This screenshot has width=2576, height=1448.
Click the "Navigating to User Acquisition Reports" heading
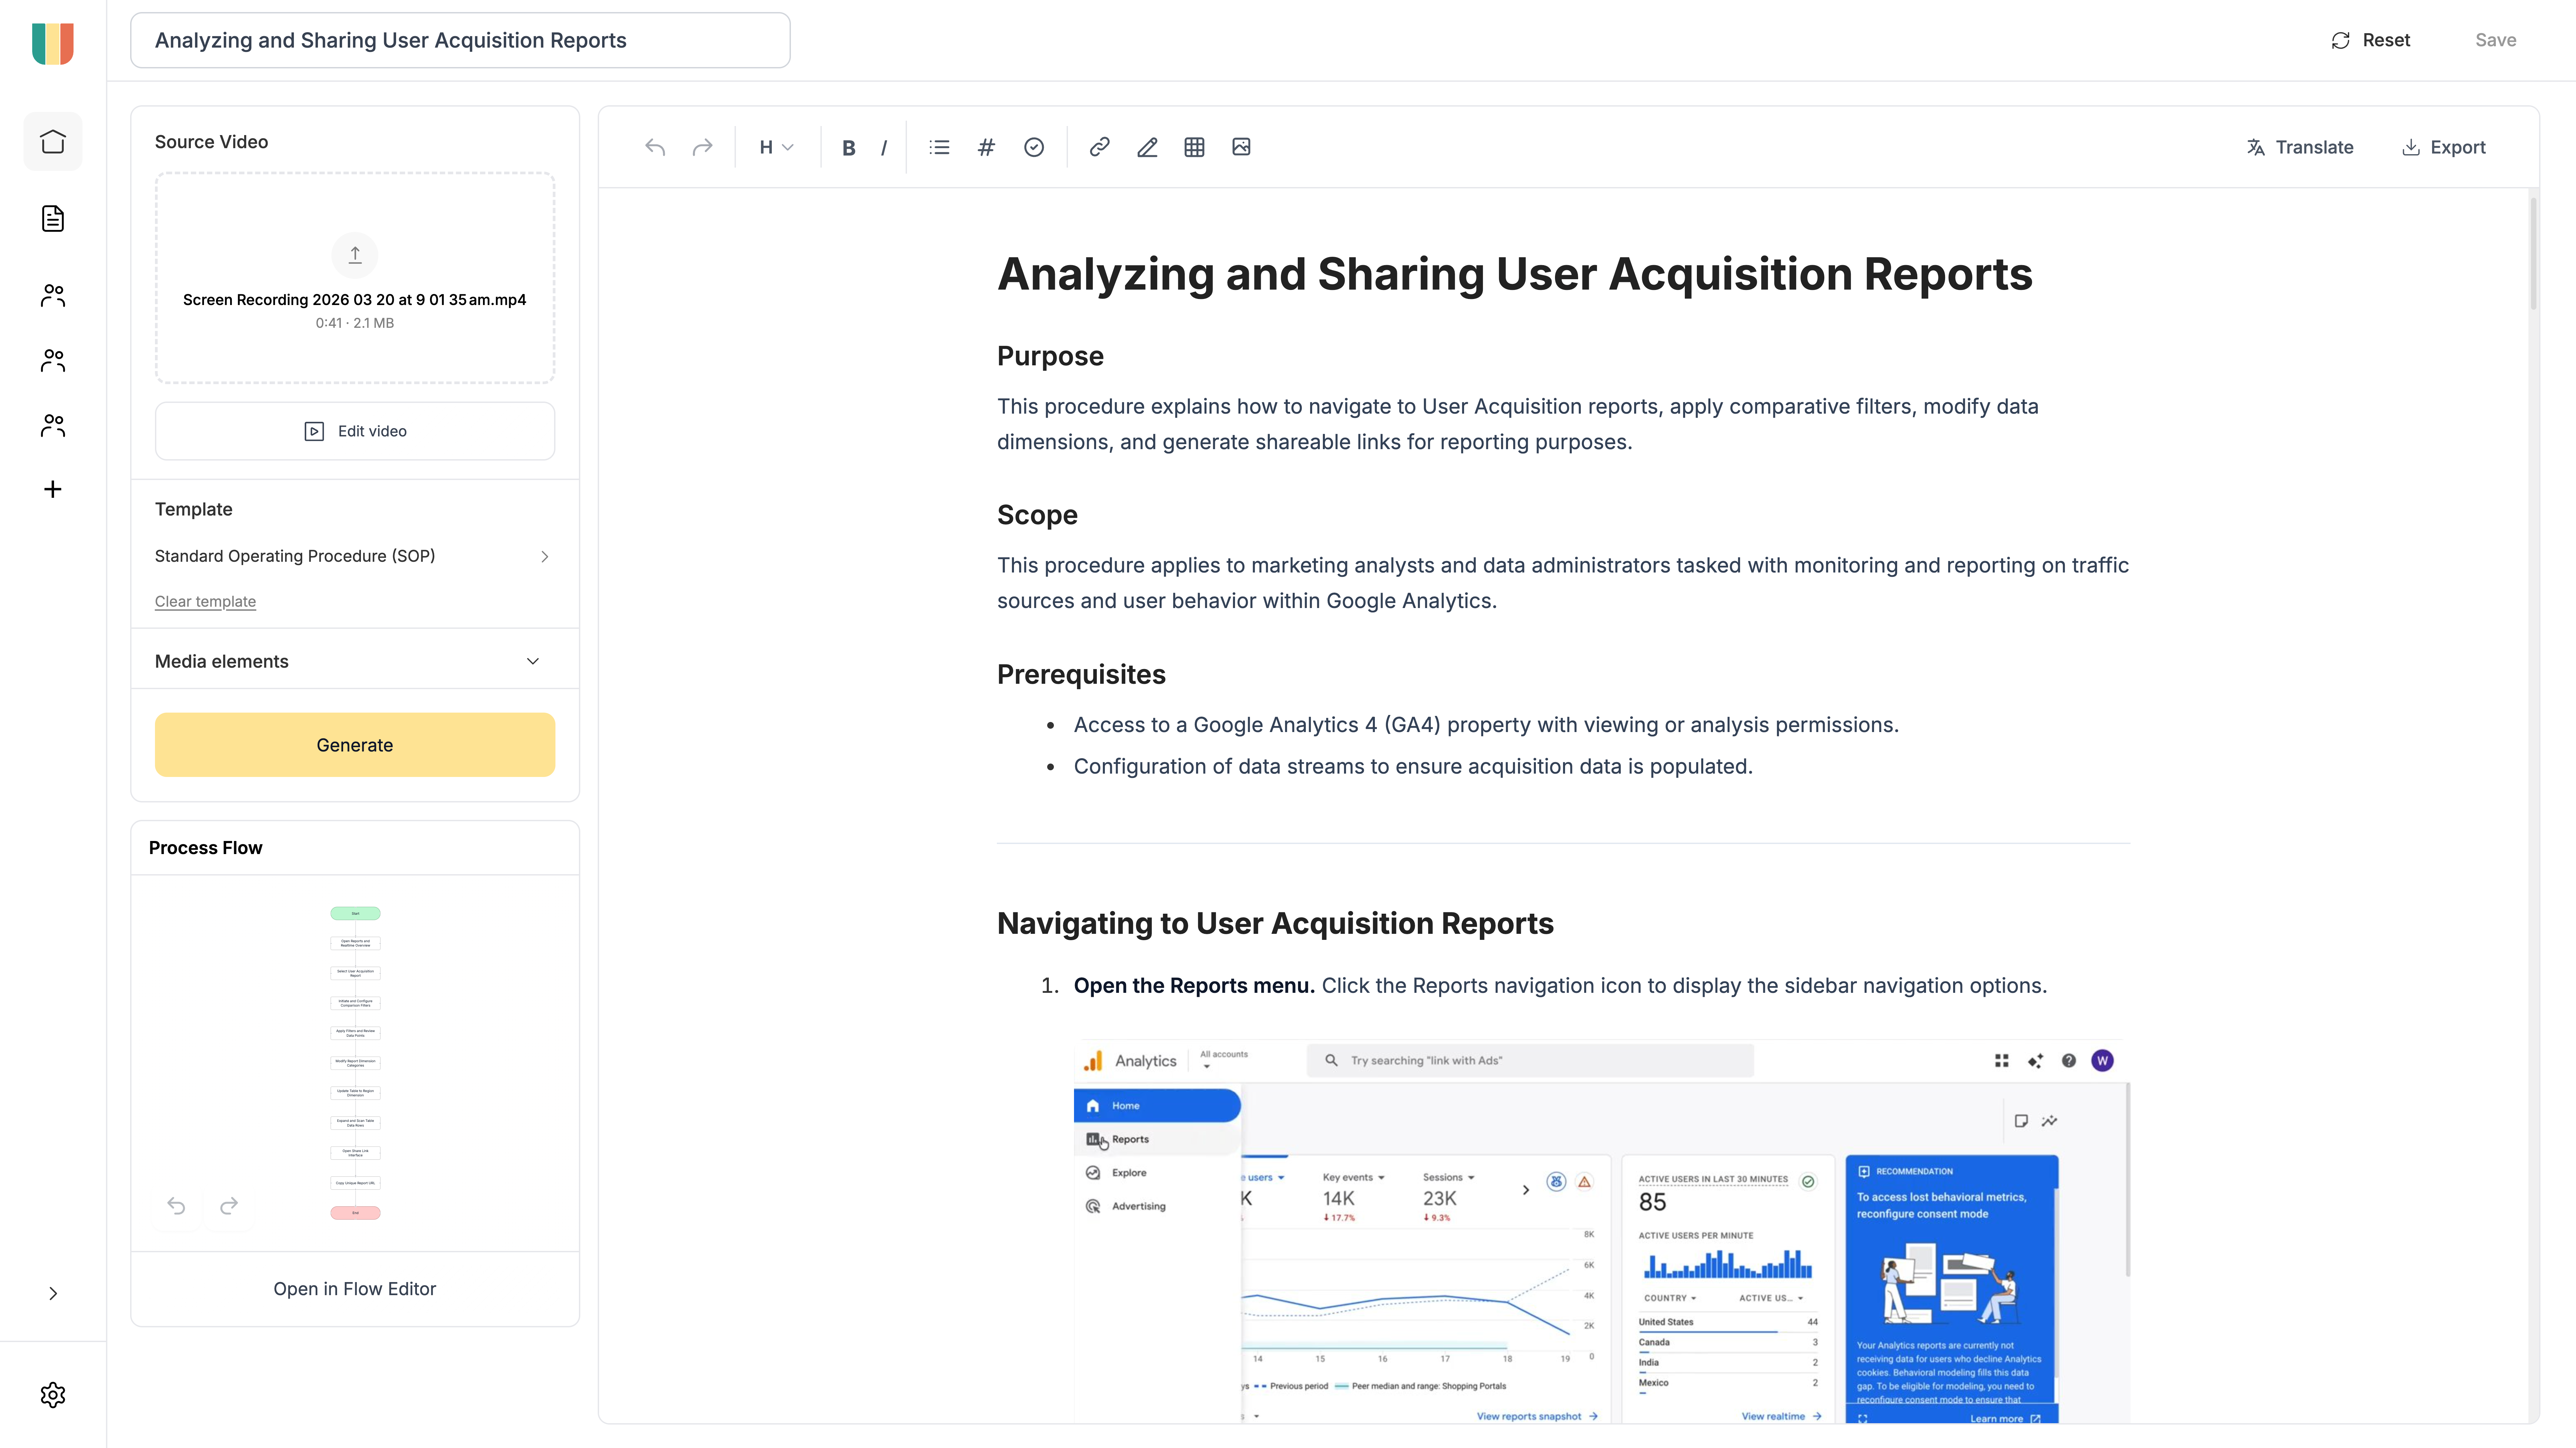1275,924
